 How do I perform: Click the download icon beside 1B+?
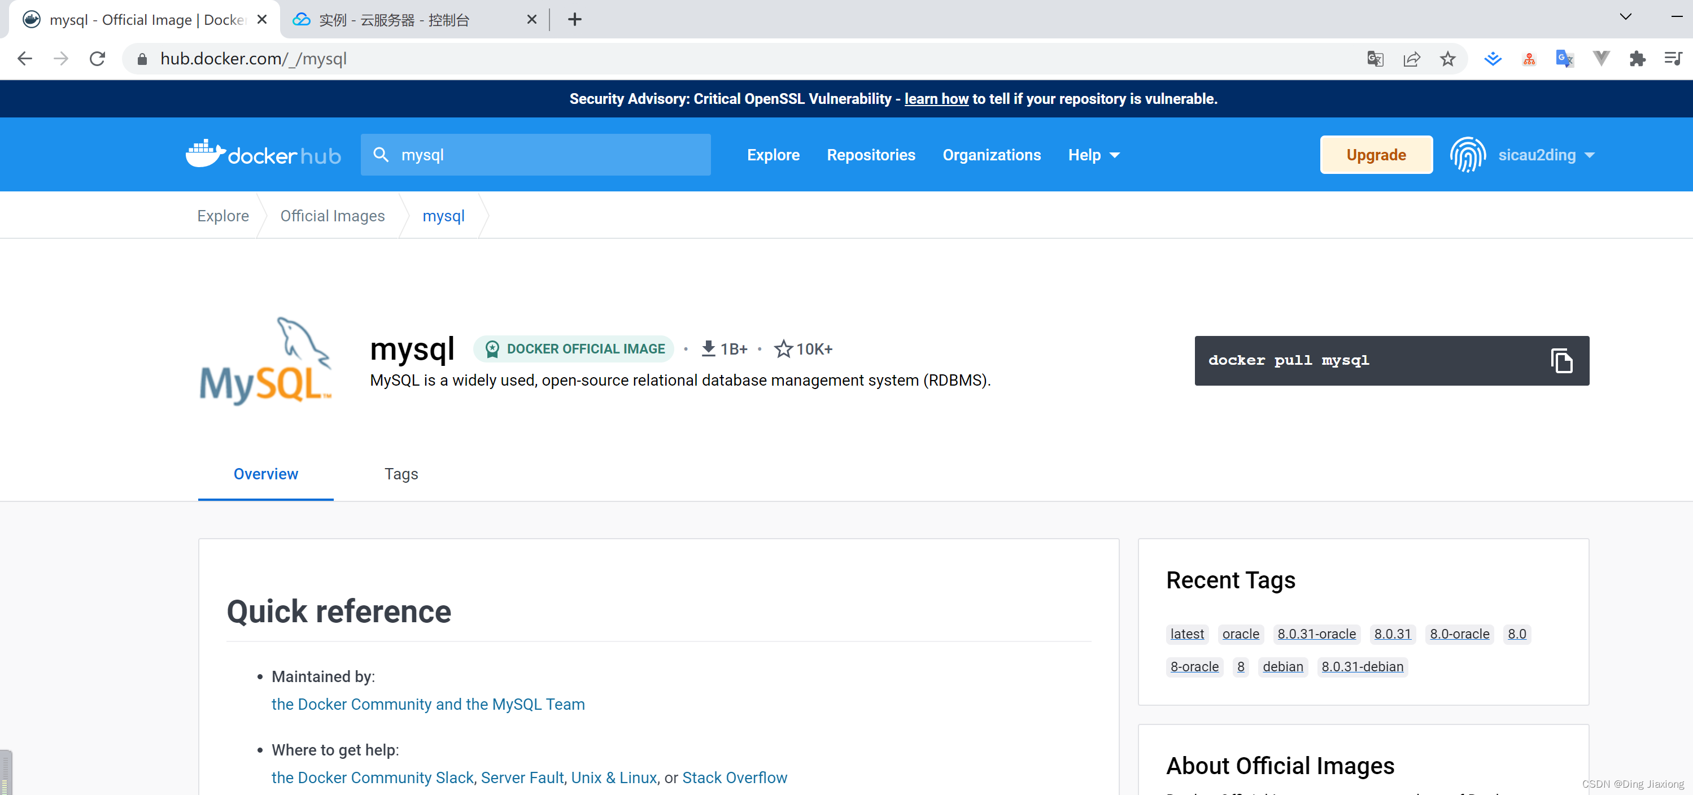[x=708, y=349]
